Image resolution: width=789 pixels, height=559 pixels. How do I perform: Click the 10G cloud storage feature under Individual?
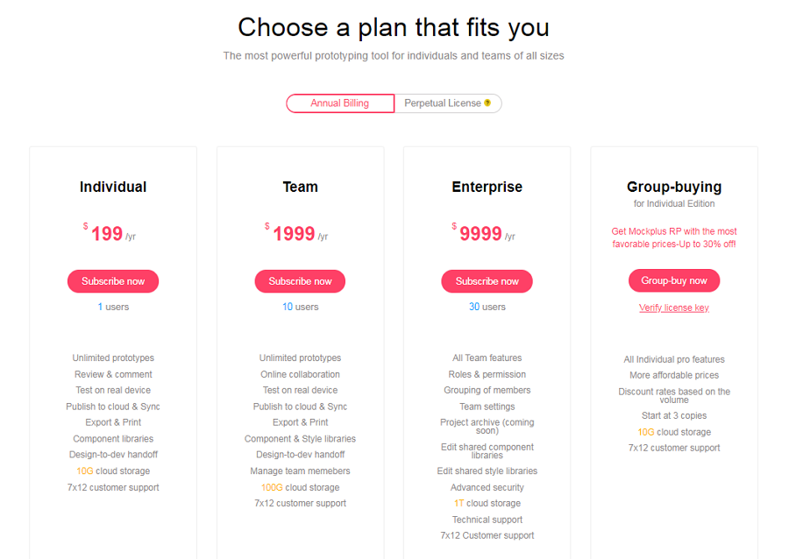click(x=112, y=471)
